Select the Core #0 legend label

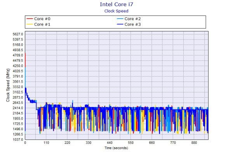(x=42, y=19)
